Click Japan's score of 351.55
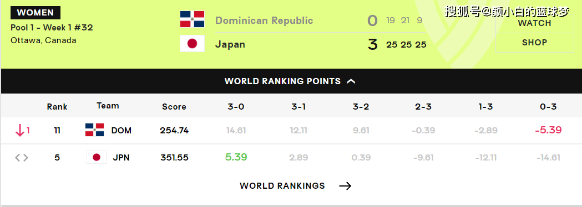 pyautogui.click(x=174, y=157)
